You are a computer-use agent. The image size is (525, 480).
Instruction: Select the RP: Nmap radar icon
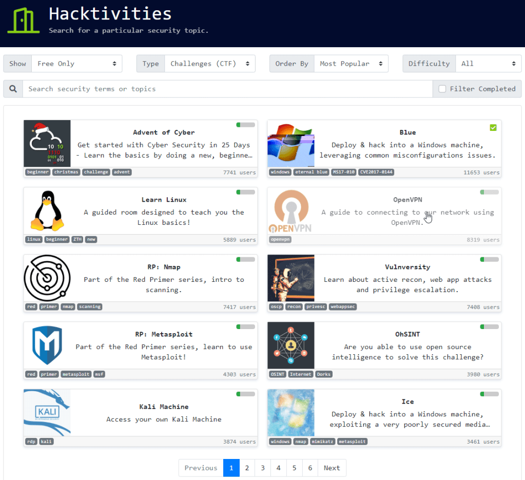click(x=47, y=278)
